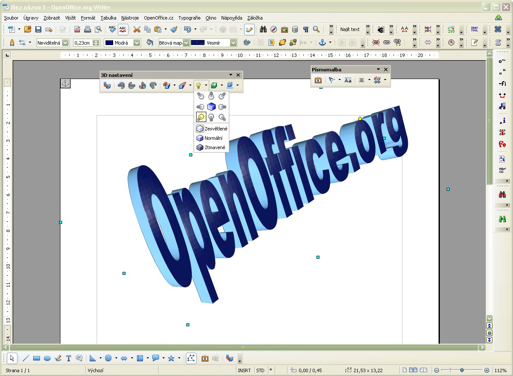The width and height of the screenshot is (513, 376).
Task: Toggle Nonprinting Characters pilcrow button
Action: [x=305, y=29]
